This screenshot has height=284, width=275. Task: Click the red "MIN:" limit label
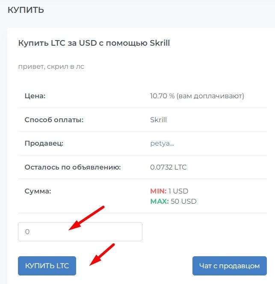(158, 191)
